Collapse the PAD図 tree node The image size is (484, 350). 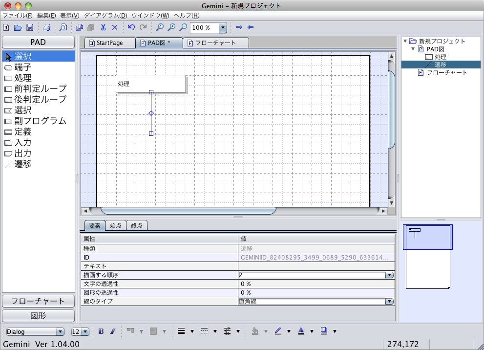(413, 49)
